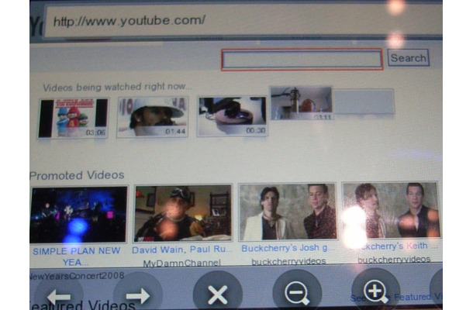This screenshot has height=310, width=473.
Task: Visit the NewYearsConcert2008 channel link
Action: (x=78, y=276)
